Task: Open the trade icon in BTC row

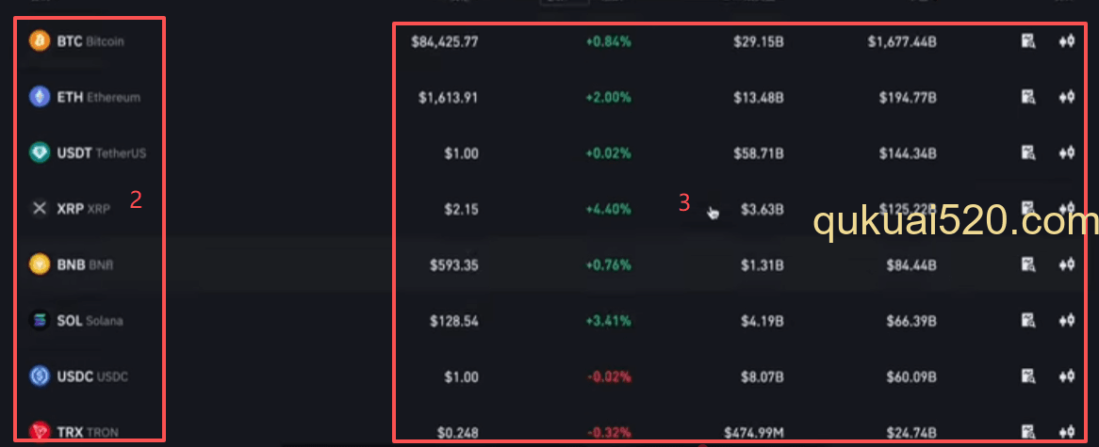Action: point(1066,41)
